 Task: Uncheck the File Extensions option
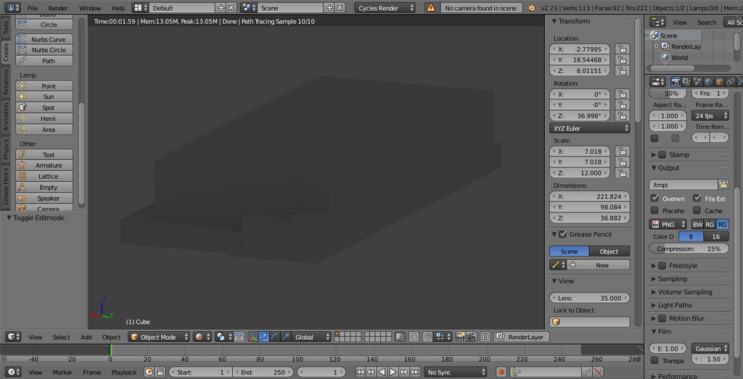[x=697, y=199]
